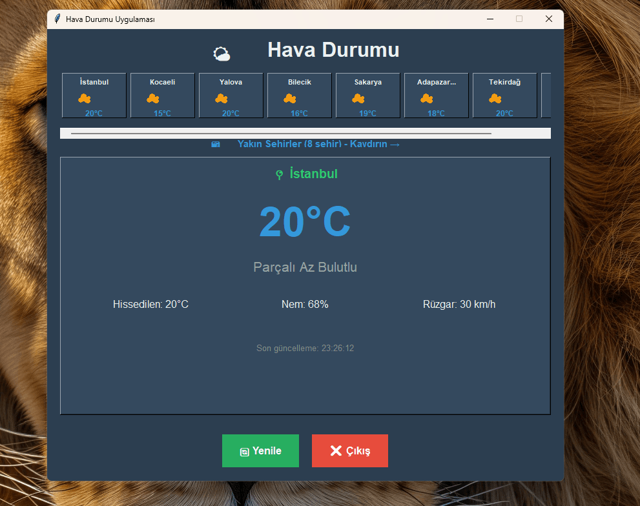
Task: Click the Hava Durumu main heading
Action: point(333,50)
